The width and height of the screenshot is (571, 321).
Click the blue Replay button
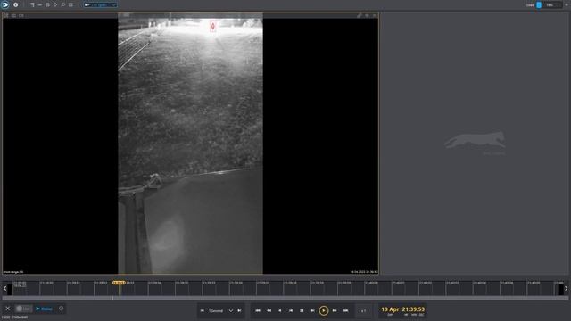44,309
